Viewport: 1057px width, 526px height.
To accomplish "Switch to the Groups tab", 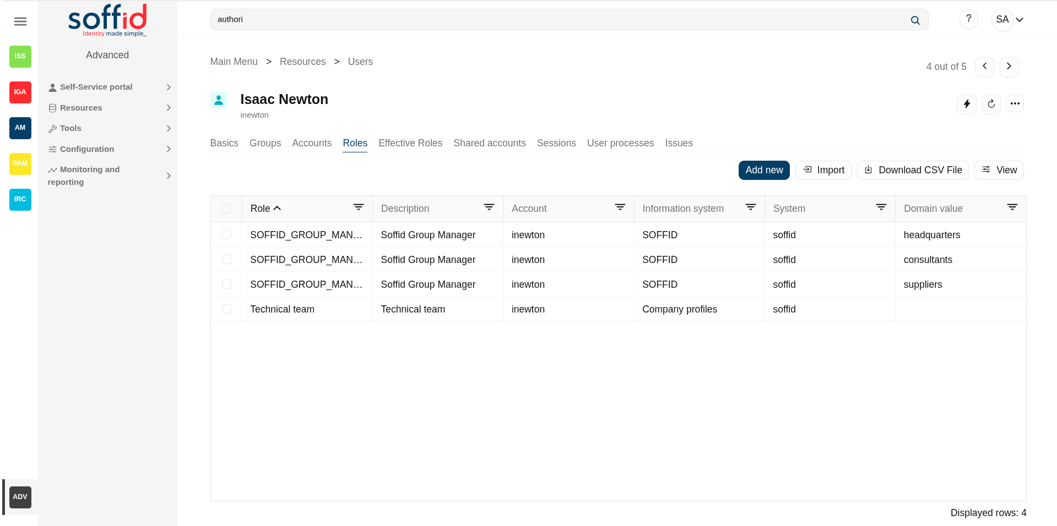I will click(265, 143).
